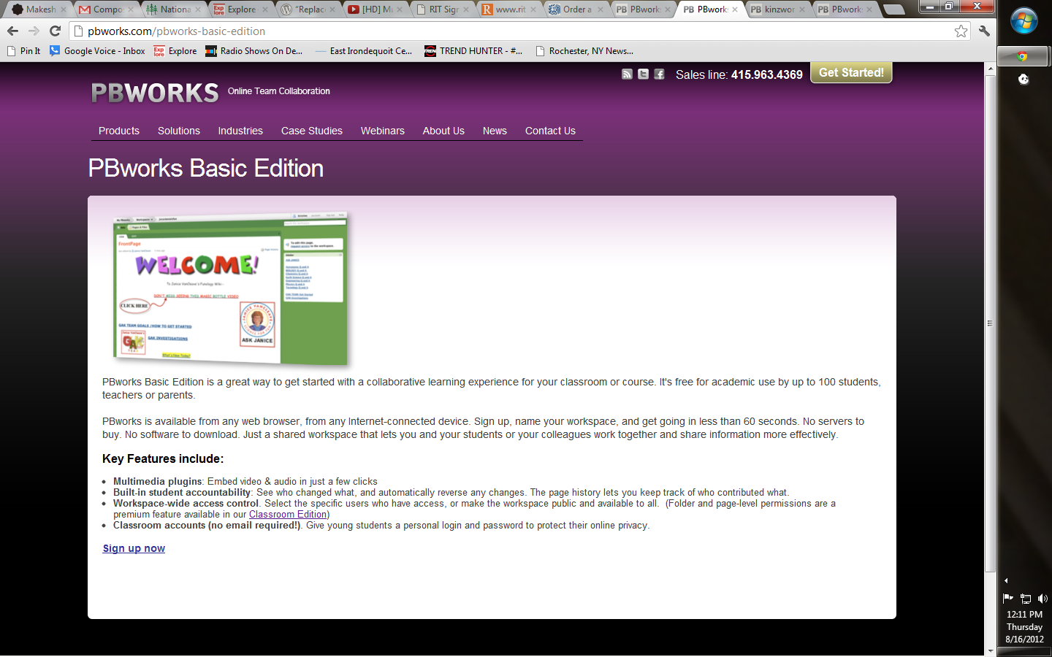Open the About Us menu

[x=443, y=131]
